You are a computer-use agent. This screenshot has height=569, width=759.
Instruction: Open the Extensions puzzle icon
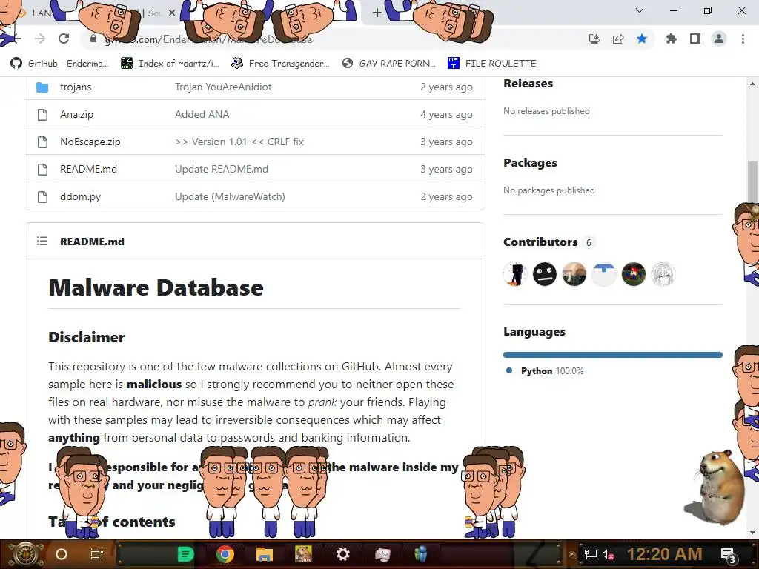(x=671, y=39)
